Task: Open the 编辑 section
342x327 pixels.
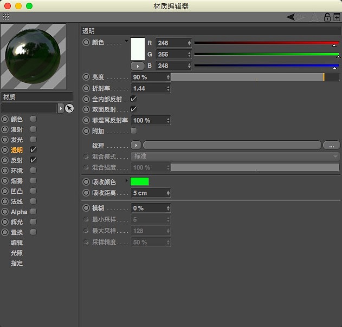Action: click(17, 243)
